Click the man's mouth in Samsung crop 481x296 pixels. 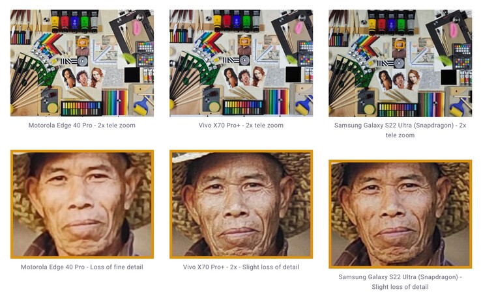(x=397, y=230)
